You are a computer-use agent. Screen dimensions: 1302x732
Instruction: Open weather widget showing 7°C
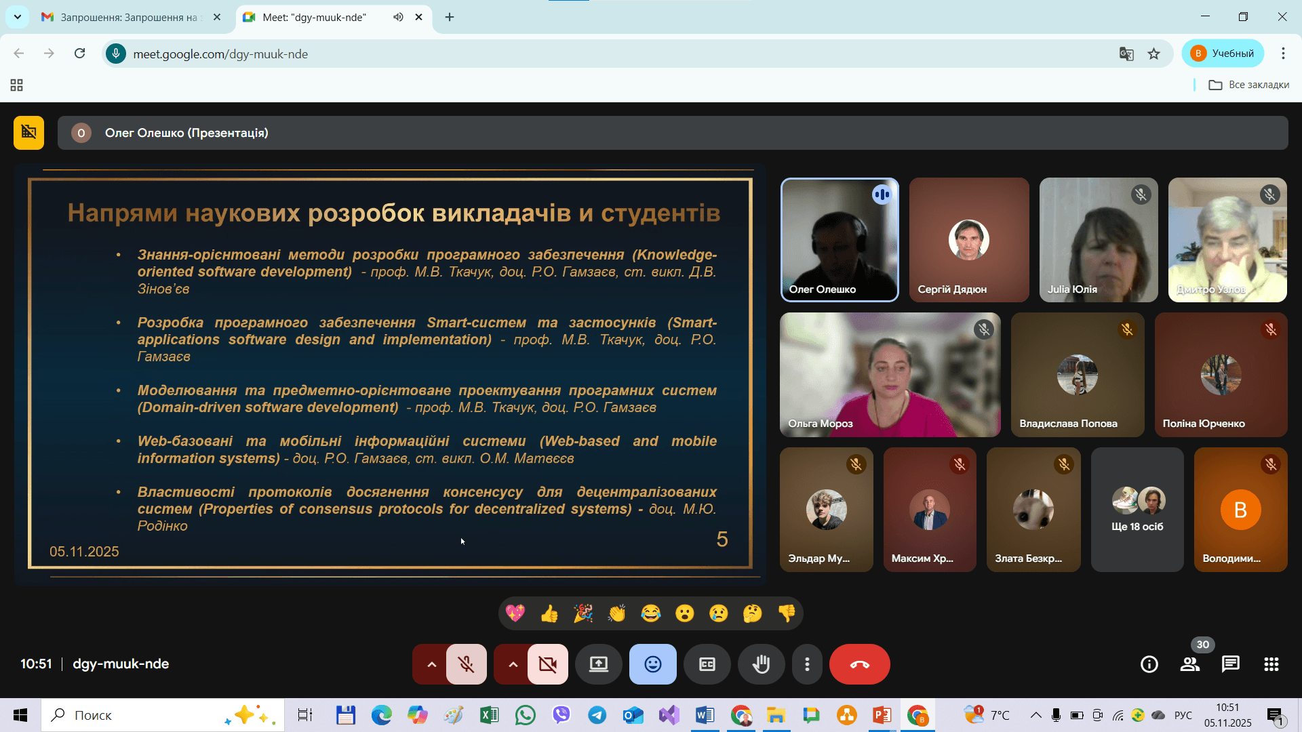pos(987,715)
